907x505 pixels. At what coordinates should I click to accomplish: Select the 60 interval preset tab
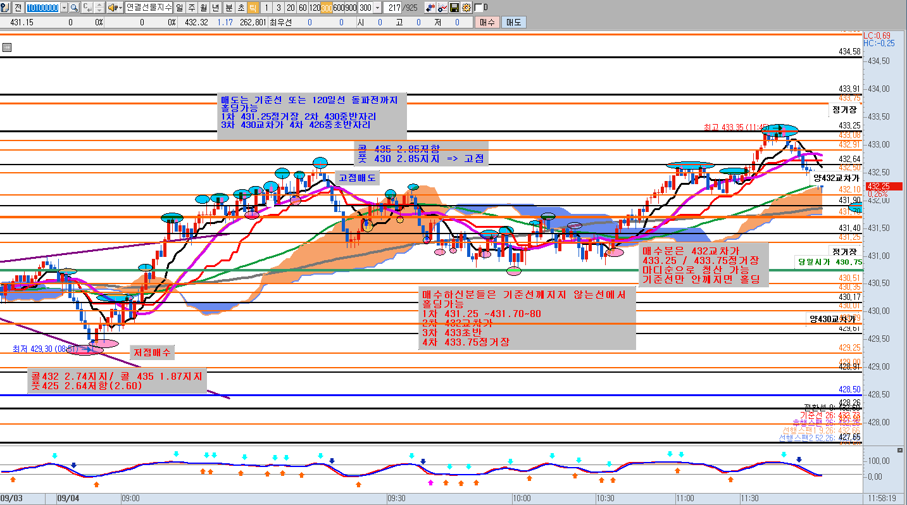pyautogui.click(x=303, y=8)
